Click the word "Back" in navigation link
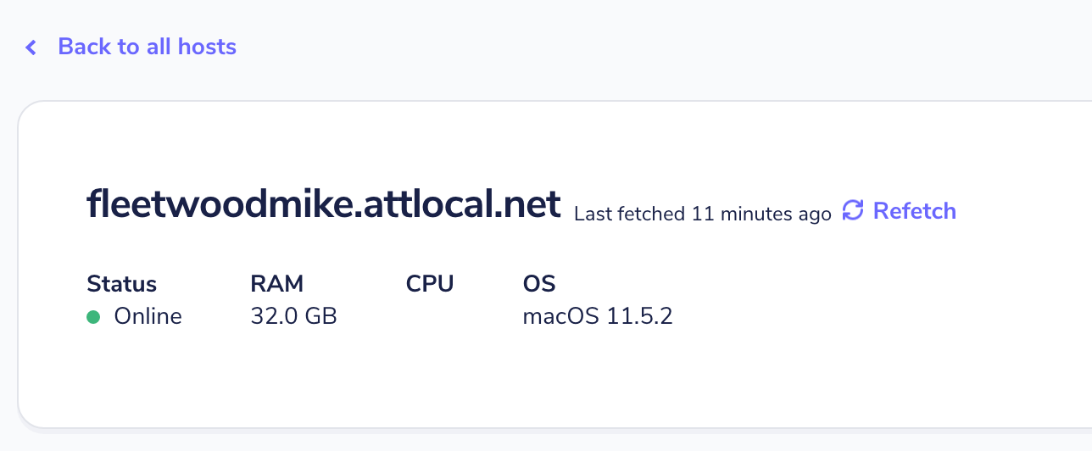The width and height of the screenshot is (1092, 451). (85, 47)
